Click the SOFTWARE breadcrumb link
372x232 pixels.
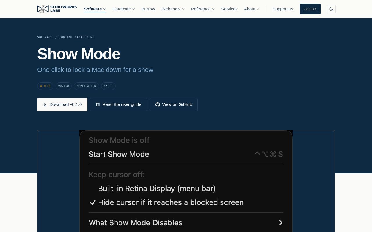point(45,37)
